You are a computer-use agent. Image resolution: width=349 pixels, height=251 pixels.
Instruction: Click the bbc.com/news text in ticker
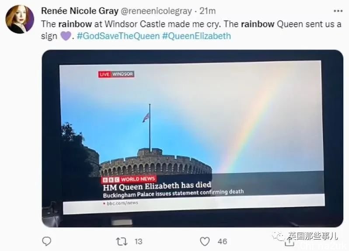[x=122, y=203]
